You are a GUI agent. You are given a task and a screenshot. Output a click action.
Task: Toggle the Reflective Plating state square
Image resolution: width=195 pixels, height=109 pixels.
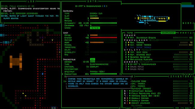pos(129,60)
